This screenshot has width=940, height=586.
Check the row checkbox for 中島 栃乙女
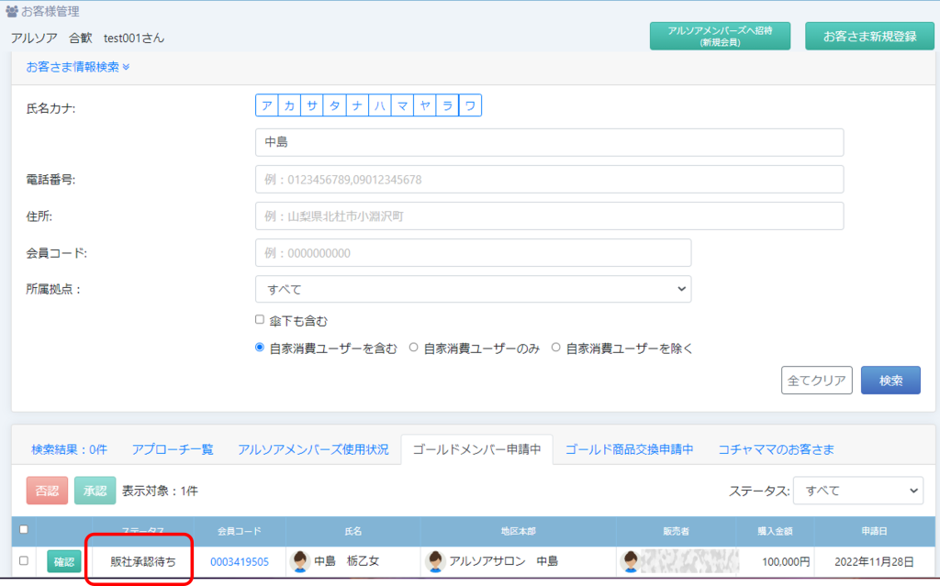pyautogui.click(x=24, y=560)
